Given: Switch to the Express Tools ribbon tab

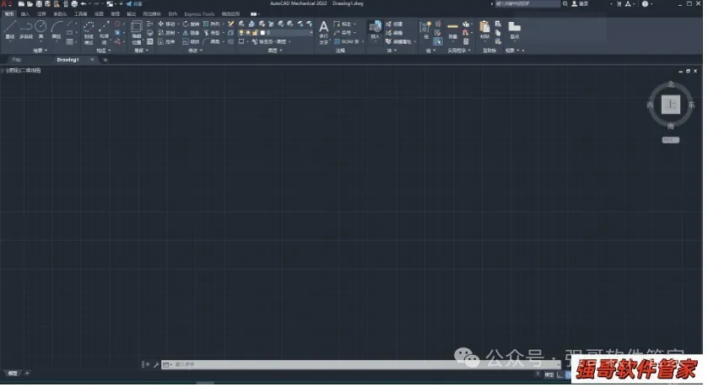Looking at the screenshot, I should click(x=199, y=14).
